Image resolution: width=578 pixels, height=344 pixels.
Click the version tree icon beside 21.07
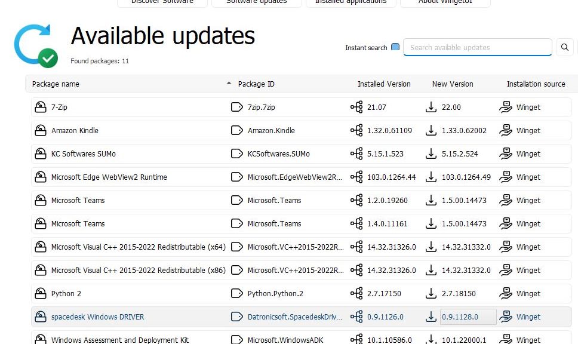pos(356,107)
